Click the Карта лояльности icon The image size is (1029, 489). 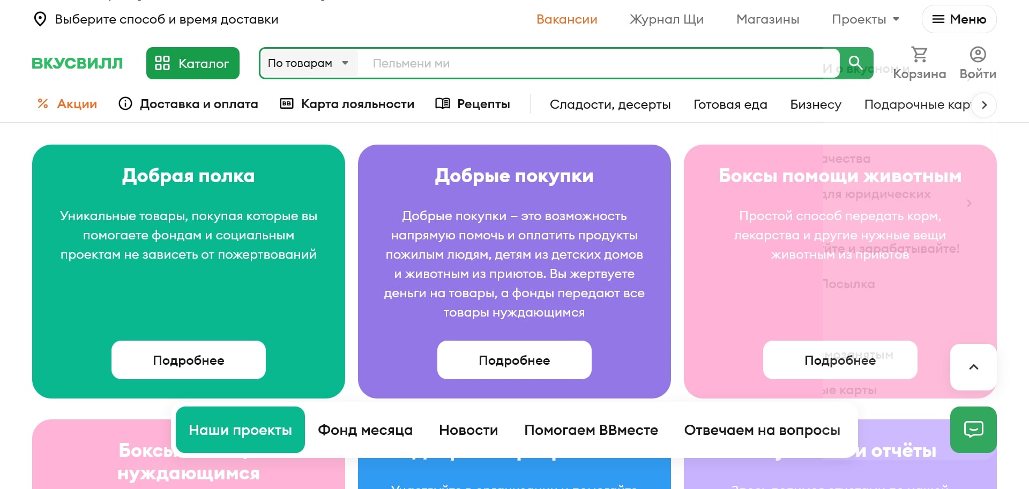click(286, 103)
